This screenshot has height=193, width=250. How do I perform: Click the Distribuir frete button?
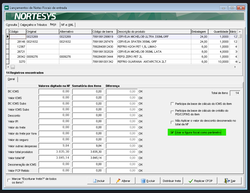click(172, 181)
